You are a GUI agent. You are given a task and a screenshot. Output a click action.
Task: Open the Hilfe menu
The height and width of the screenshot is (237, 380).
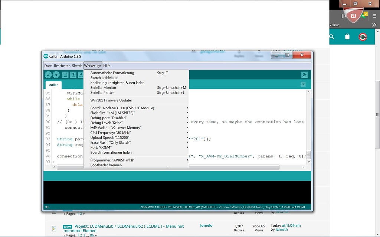click(x=107, y=66)
